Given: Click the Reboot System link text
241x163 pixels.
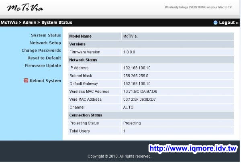Looking at the screenshot, I should click(x=45, y=81).
